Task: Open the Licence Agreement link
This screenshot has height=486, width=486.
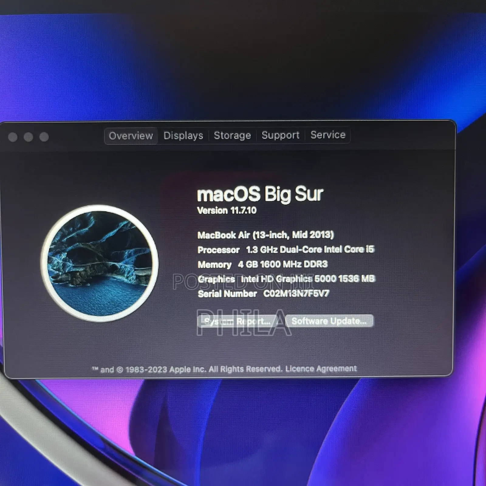Action: [321, 368]
